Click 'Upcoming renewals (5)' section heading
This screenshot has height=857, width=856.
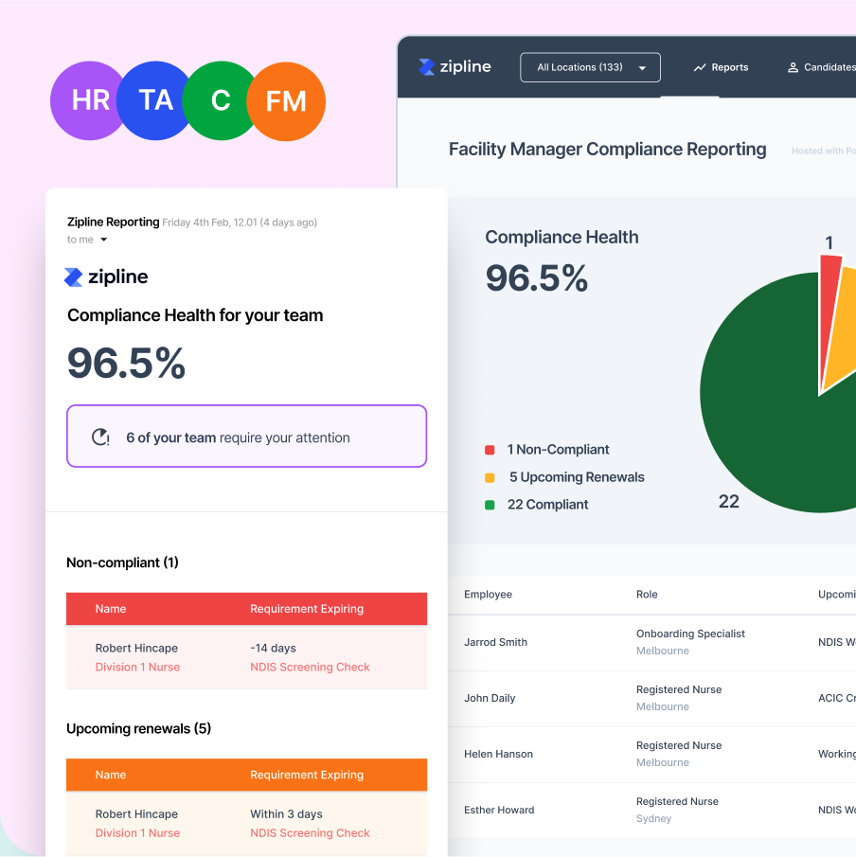[x=139, y=728]
